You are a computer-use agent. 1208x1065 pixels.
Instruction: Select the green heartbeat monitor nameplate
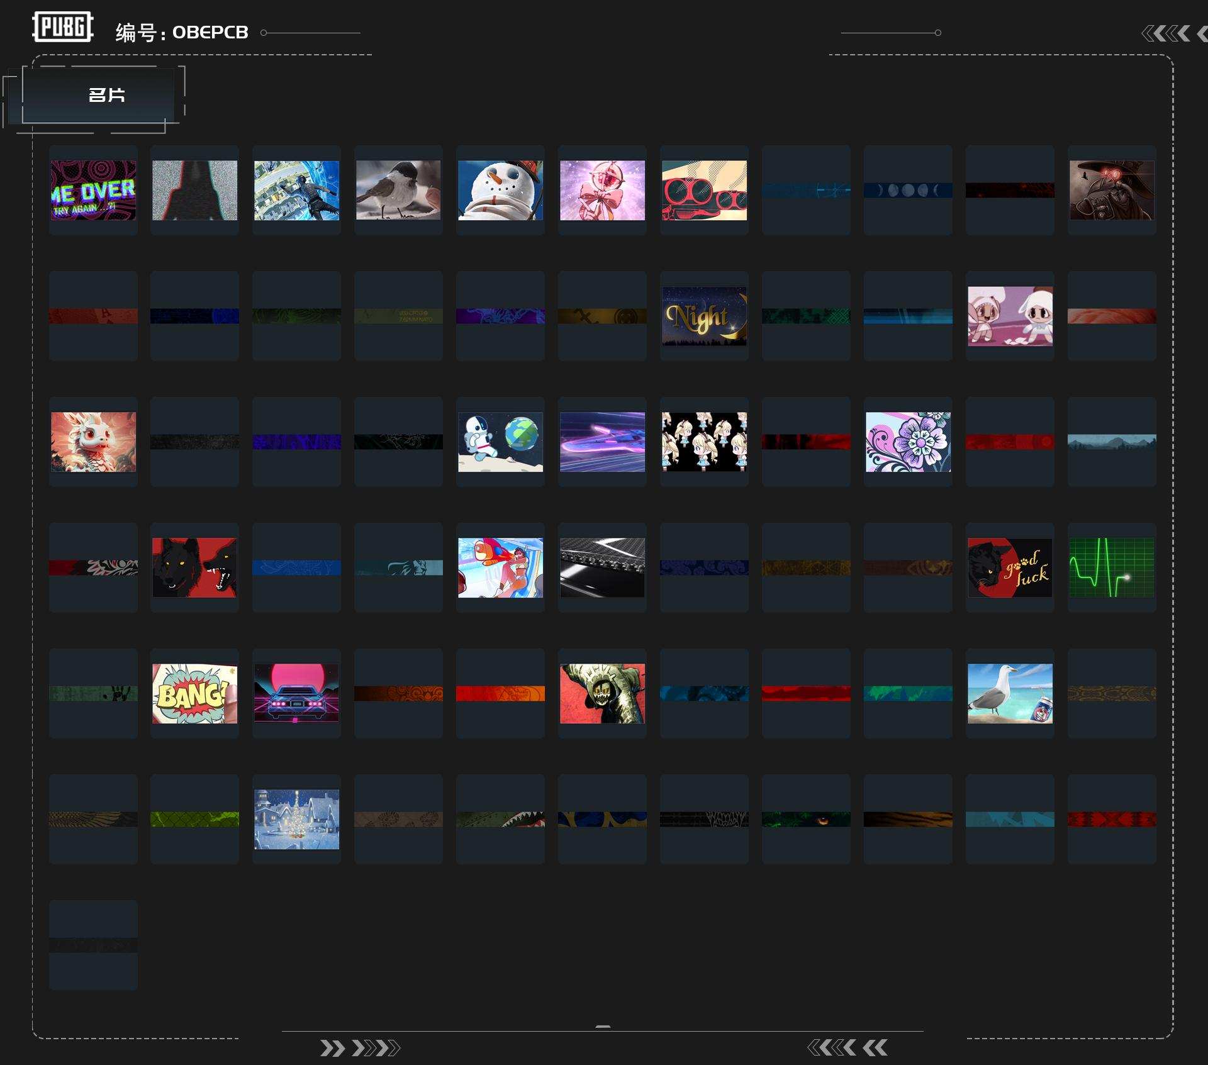(x=1112, y=567)
